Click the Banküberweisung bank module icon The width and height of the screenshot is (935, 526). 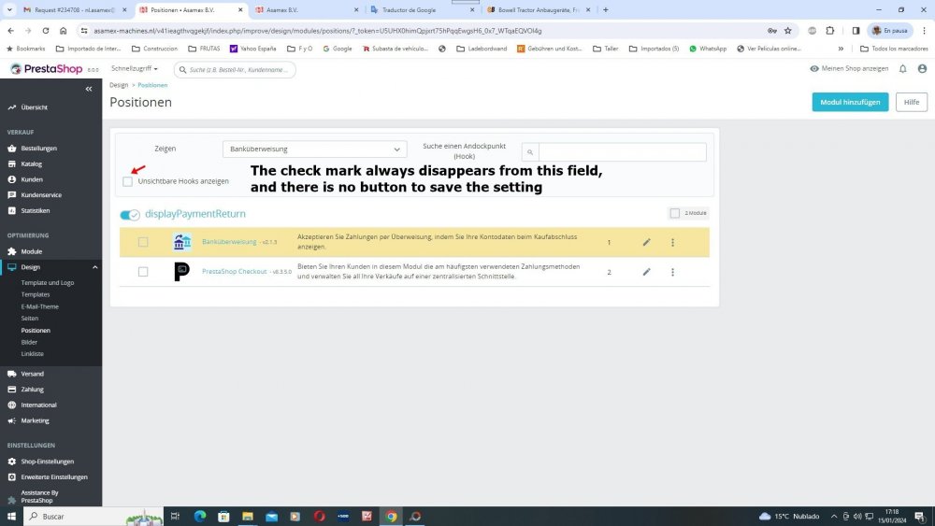pyautogui.click(x=182, y=242)
